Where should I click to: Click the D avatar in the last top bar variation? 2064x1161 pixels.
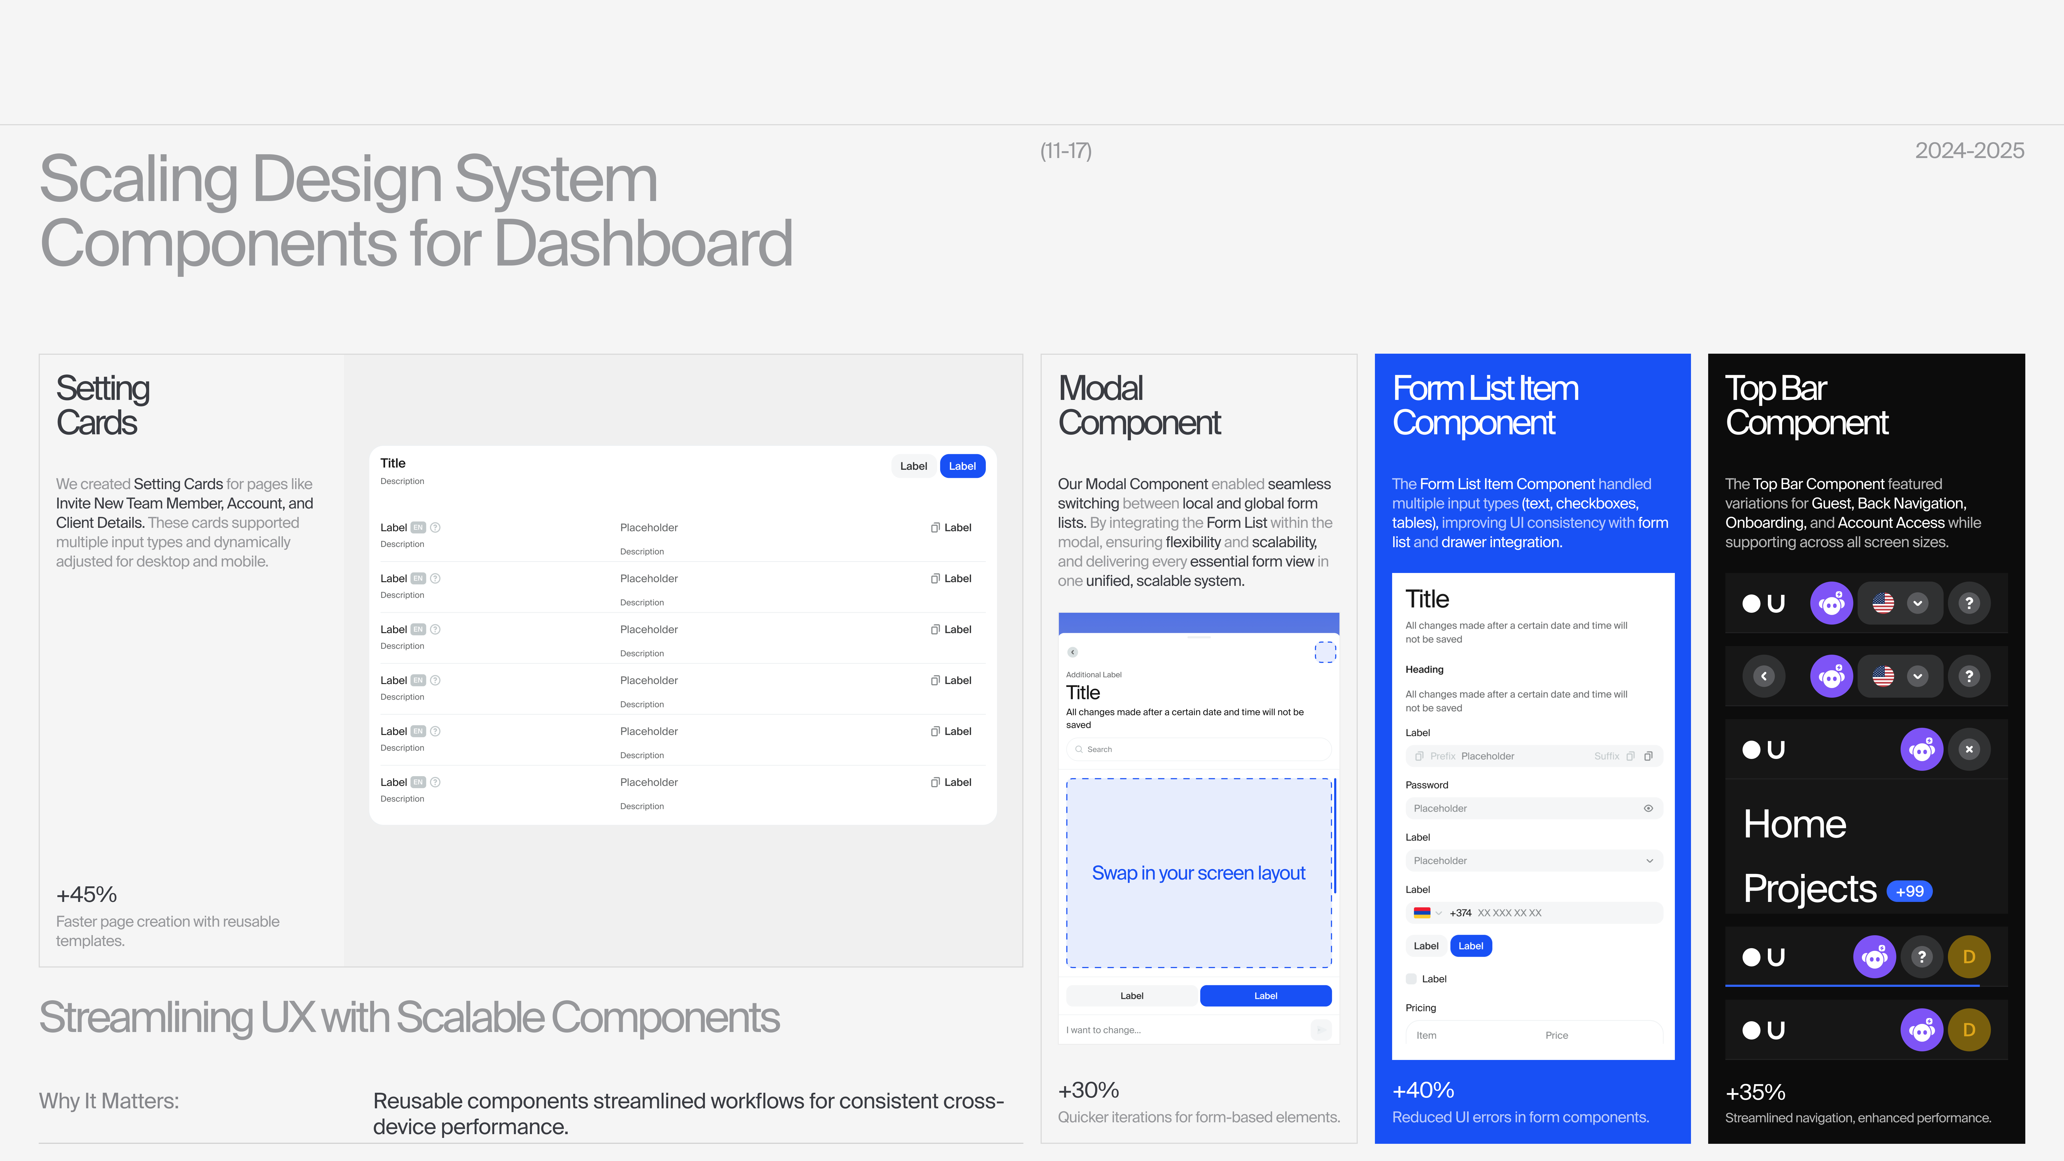pyautogui.click(x=1969, y=1030)
